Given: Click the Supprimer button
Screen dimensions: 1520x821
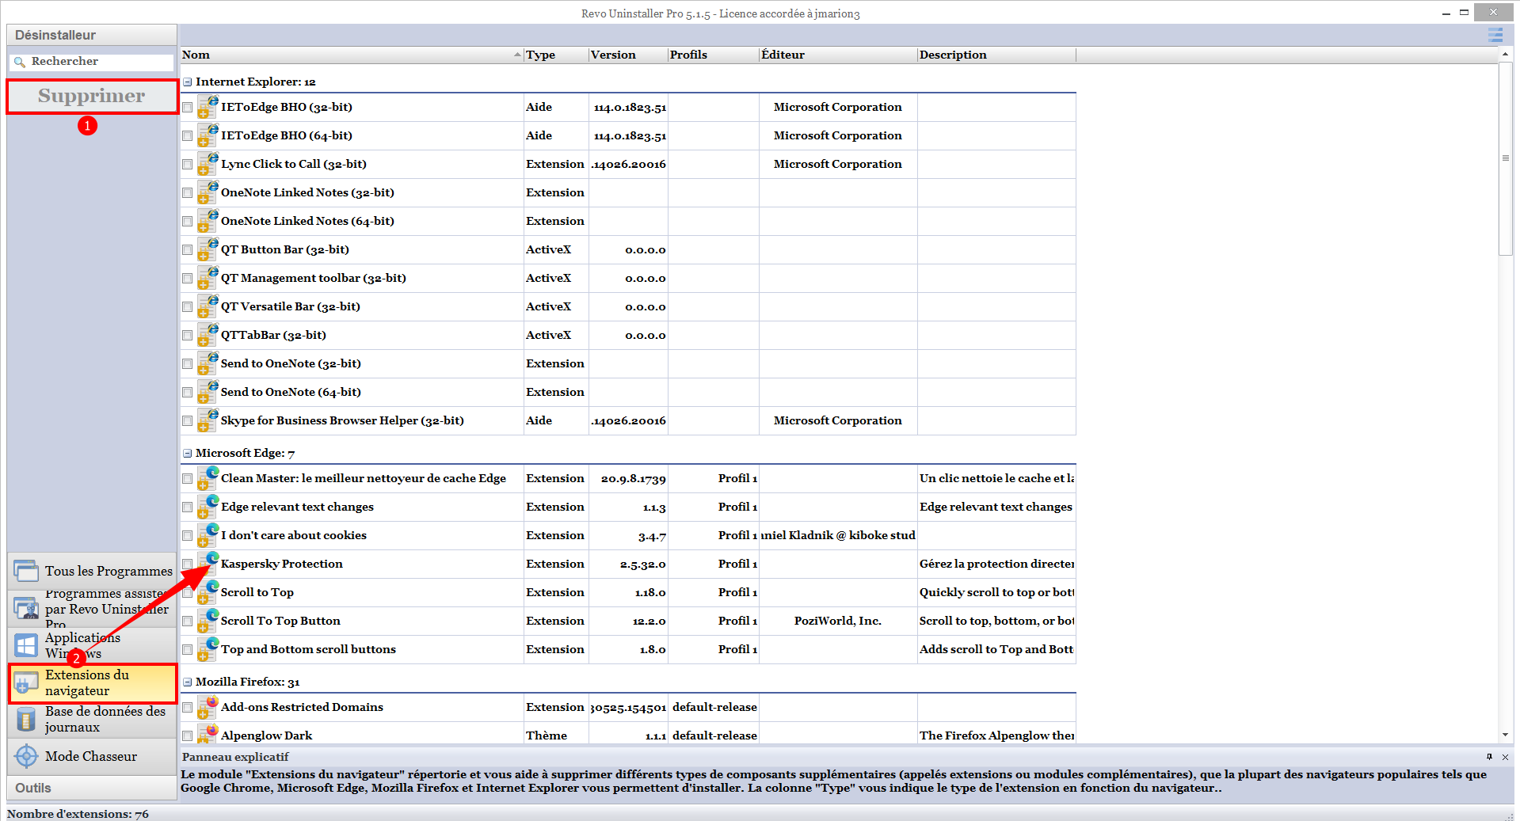Looking at the screenshot, I should pyautogui.click(x=92, y=96).
